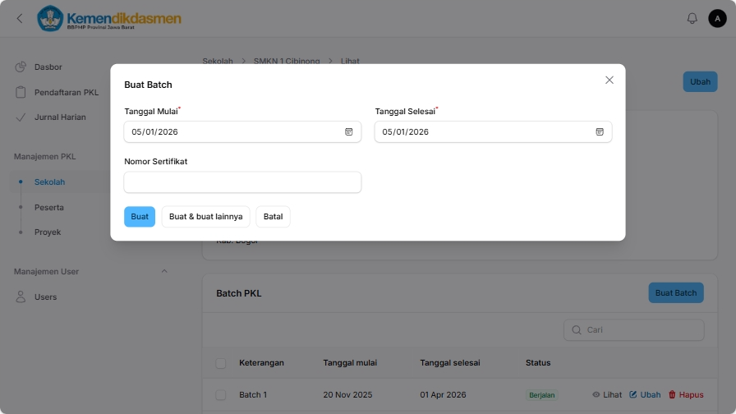The image size is (736, 414).
Task: Tick the Batch 1 row checkbox
Action: click(x=220, y=395)
